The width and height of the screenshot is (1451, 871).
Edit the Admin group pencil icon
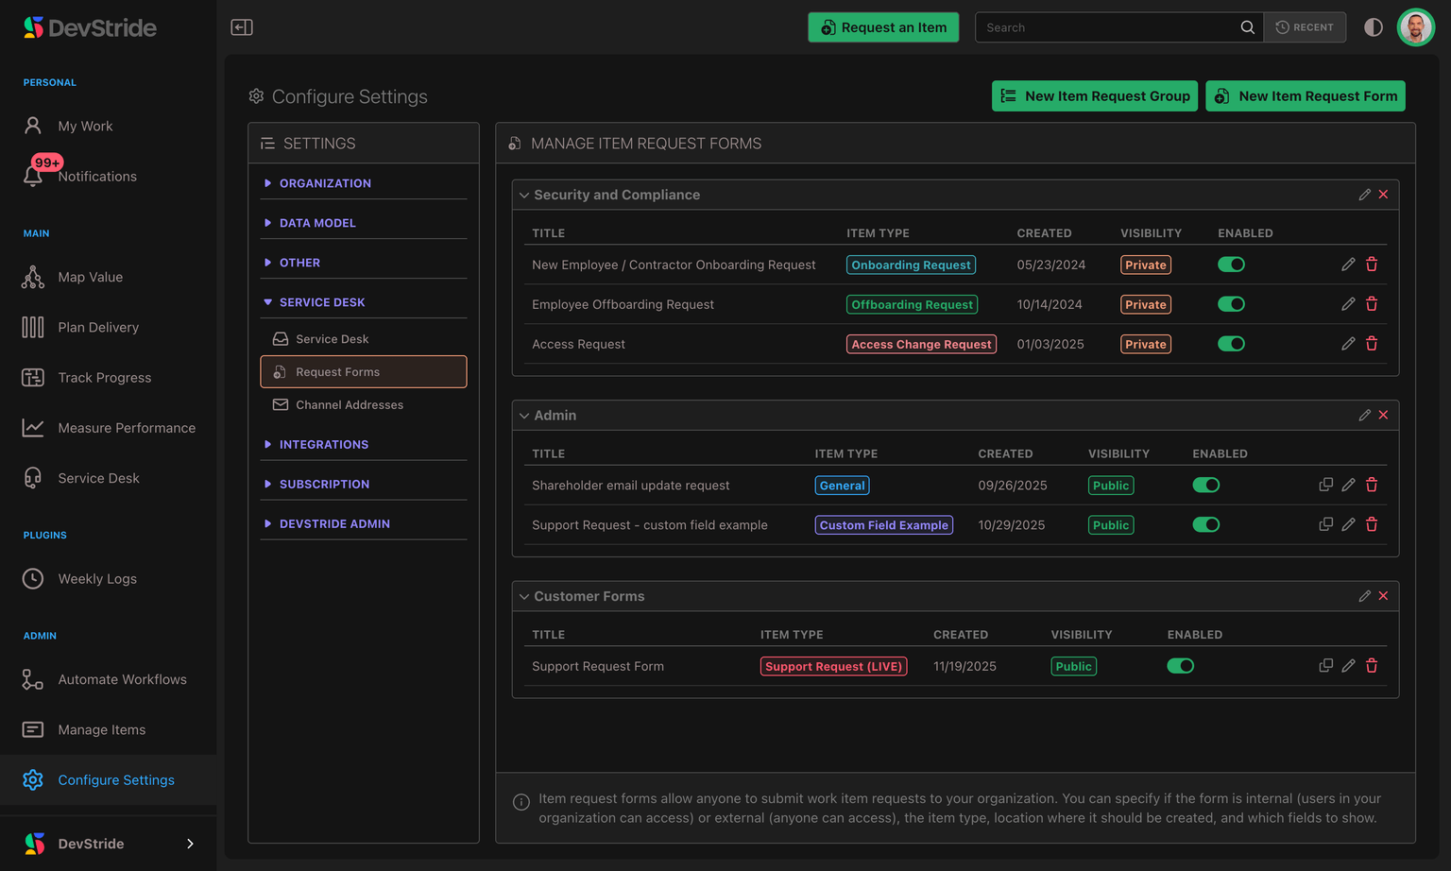click(1364, 415)
